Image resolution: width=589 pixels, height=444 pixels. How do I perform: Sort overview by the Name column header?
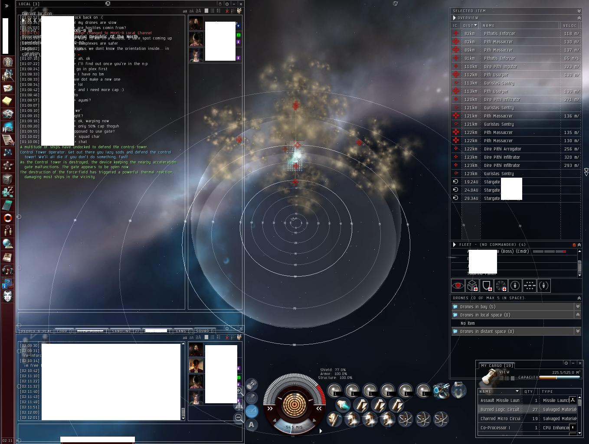(x=520, y=26)
